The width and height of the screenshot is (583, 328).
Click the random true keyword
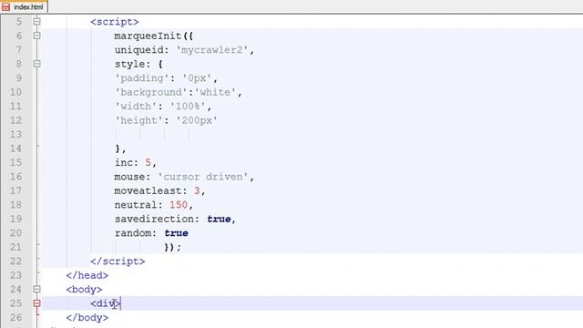pos(176,233)
